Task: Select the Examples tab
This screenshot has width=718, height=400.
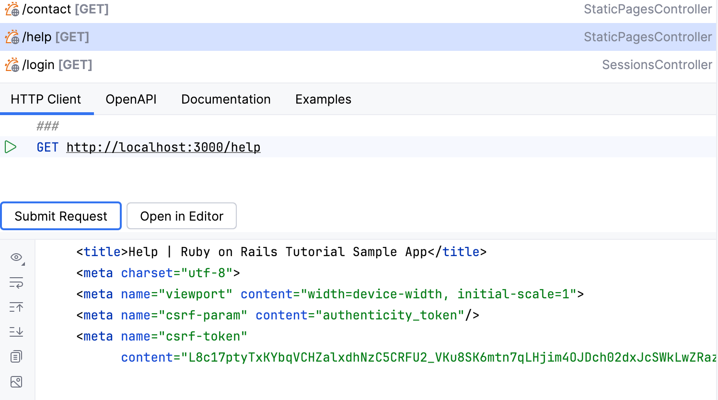Action: tap(323, 99)
